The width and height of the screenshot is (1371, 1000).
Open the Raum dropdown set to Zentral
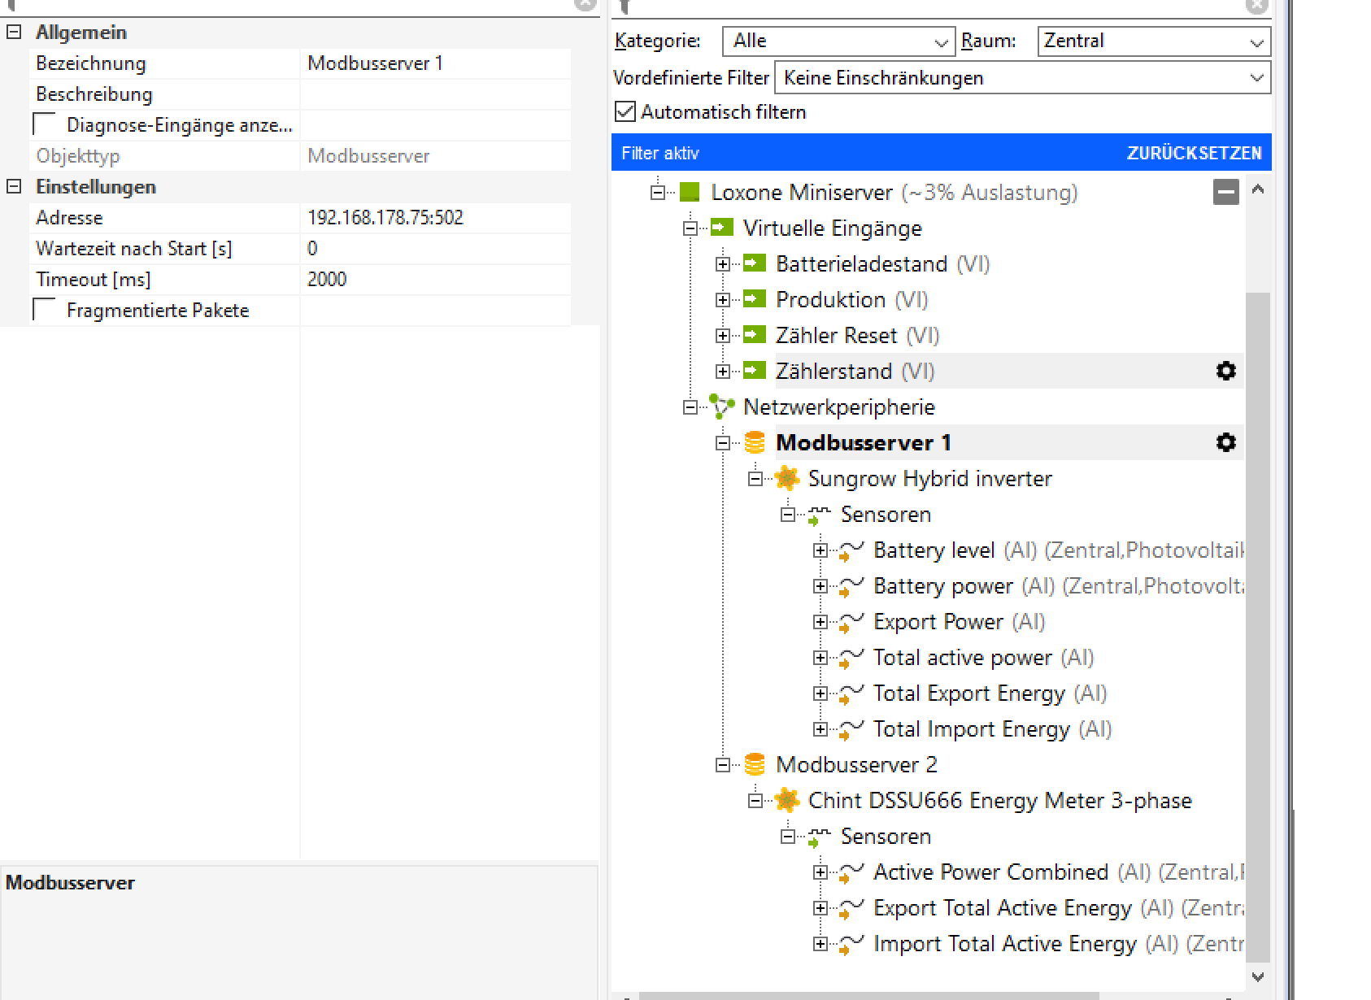click(x=1153, y=41)
